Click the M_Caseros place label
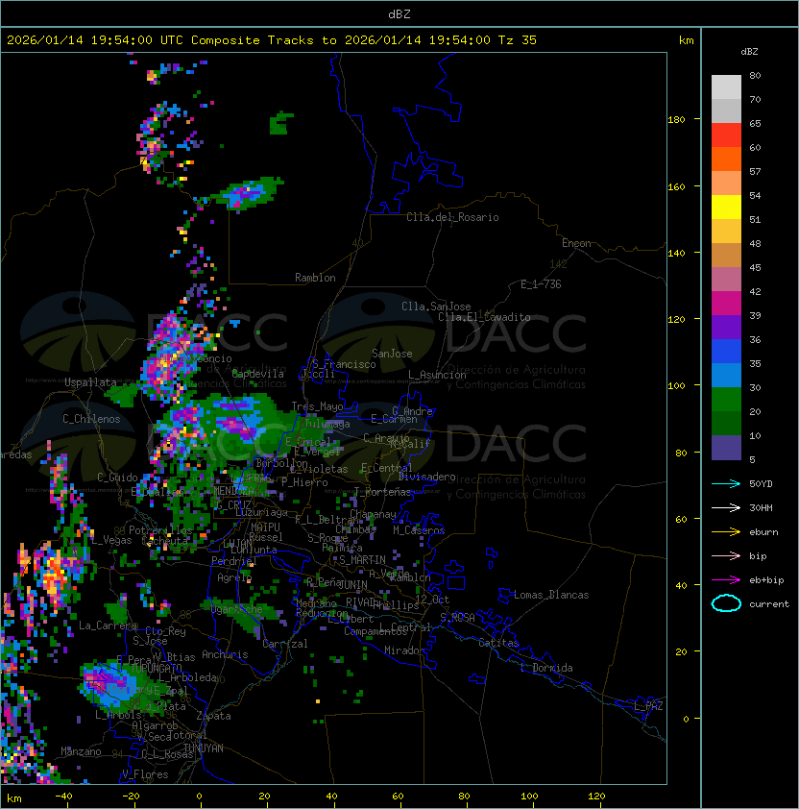 click(x=419, y=530)
